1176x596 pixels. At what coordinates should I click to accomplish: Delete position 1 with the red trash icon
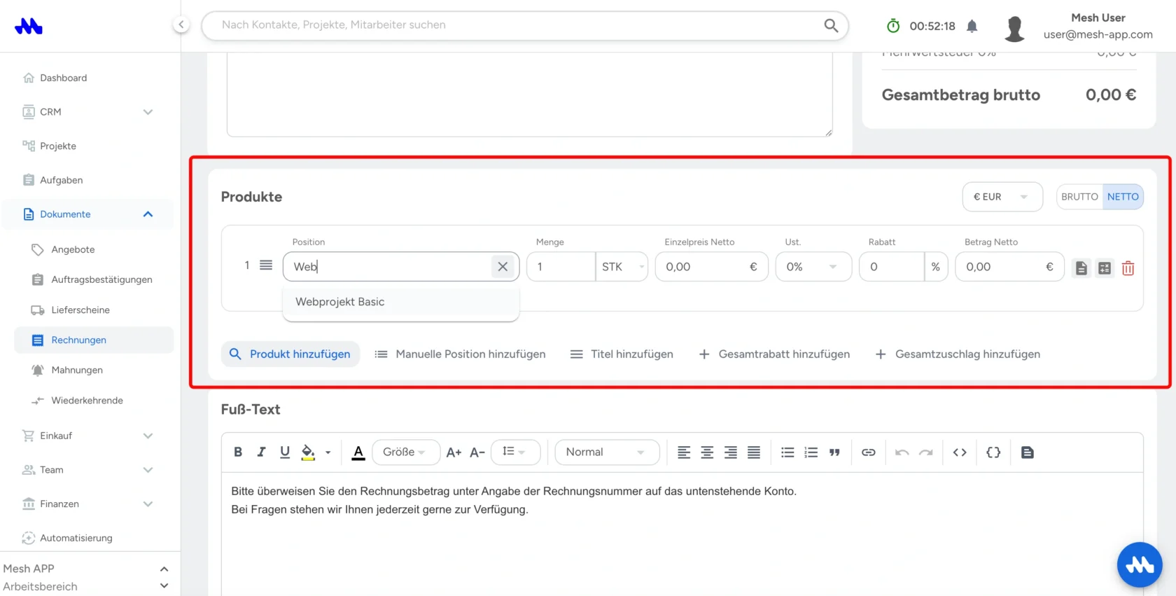(1128, 268)
